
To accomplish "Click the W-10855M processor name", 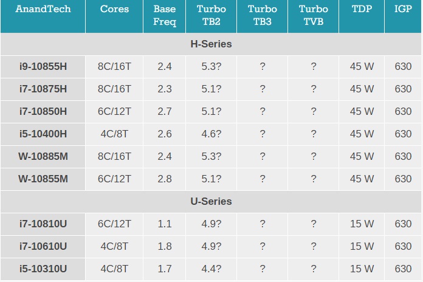I will (43, 179).
